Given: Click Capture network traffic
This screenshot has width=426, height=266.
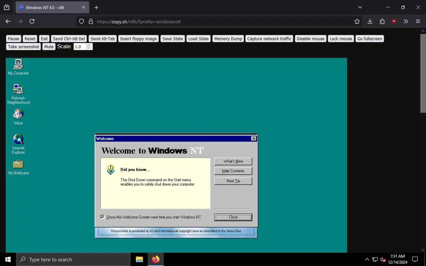Looking at the screenshot, I should [x=269, y=39].
